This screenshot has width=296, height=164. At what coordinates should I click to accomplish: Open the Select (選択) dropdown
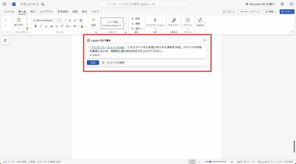(x=137, y=29)
